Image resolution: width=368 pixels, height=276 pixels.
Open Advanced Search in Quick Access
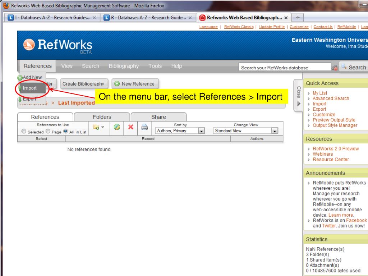[331, 98]
